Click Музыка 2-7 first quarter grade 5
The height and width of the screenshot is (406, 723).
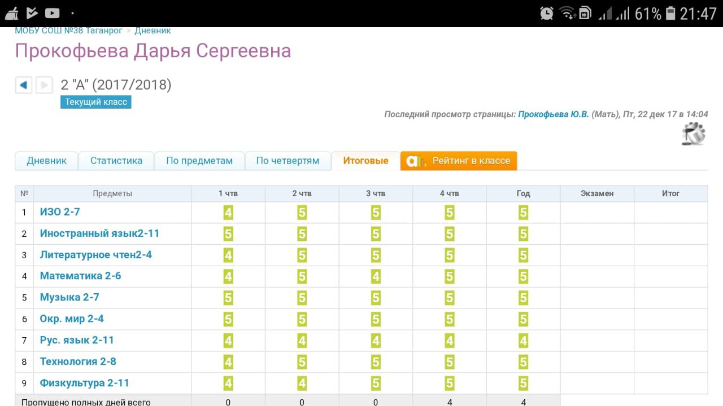(x=228, y=298)
